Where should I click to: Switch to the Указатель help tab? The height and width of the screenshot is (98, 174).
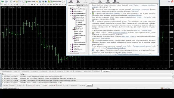79,5
